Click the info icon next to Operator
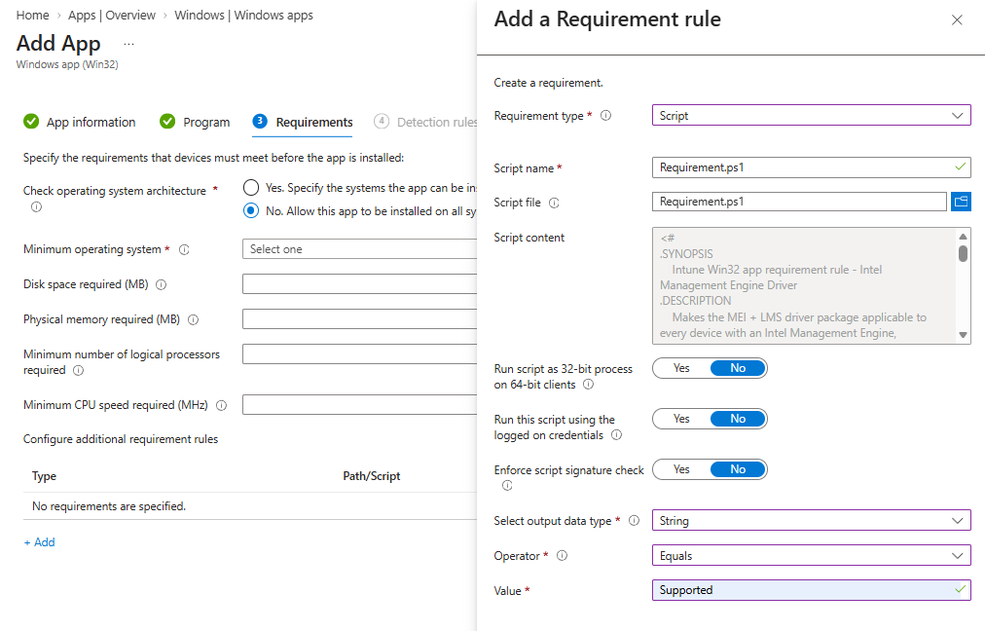 coord(563,556)
